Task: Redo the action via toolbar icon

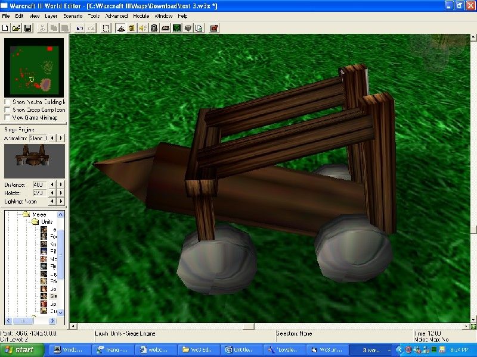Action: [91, 28]
